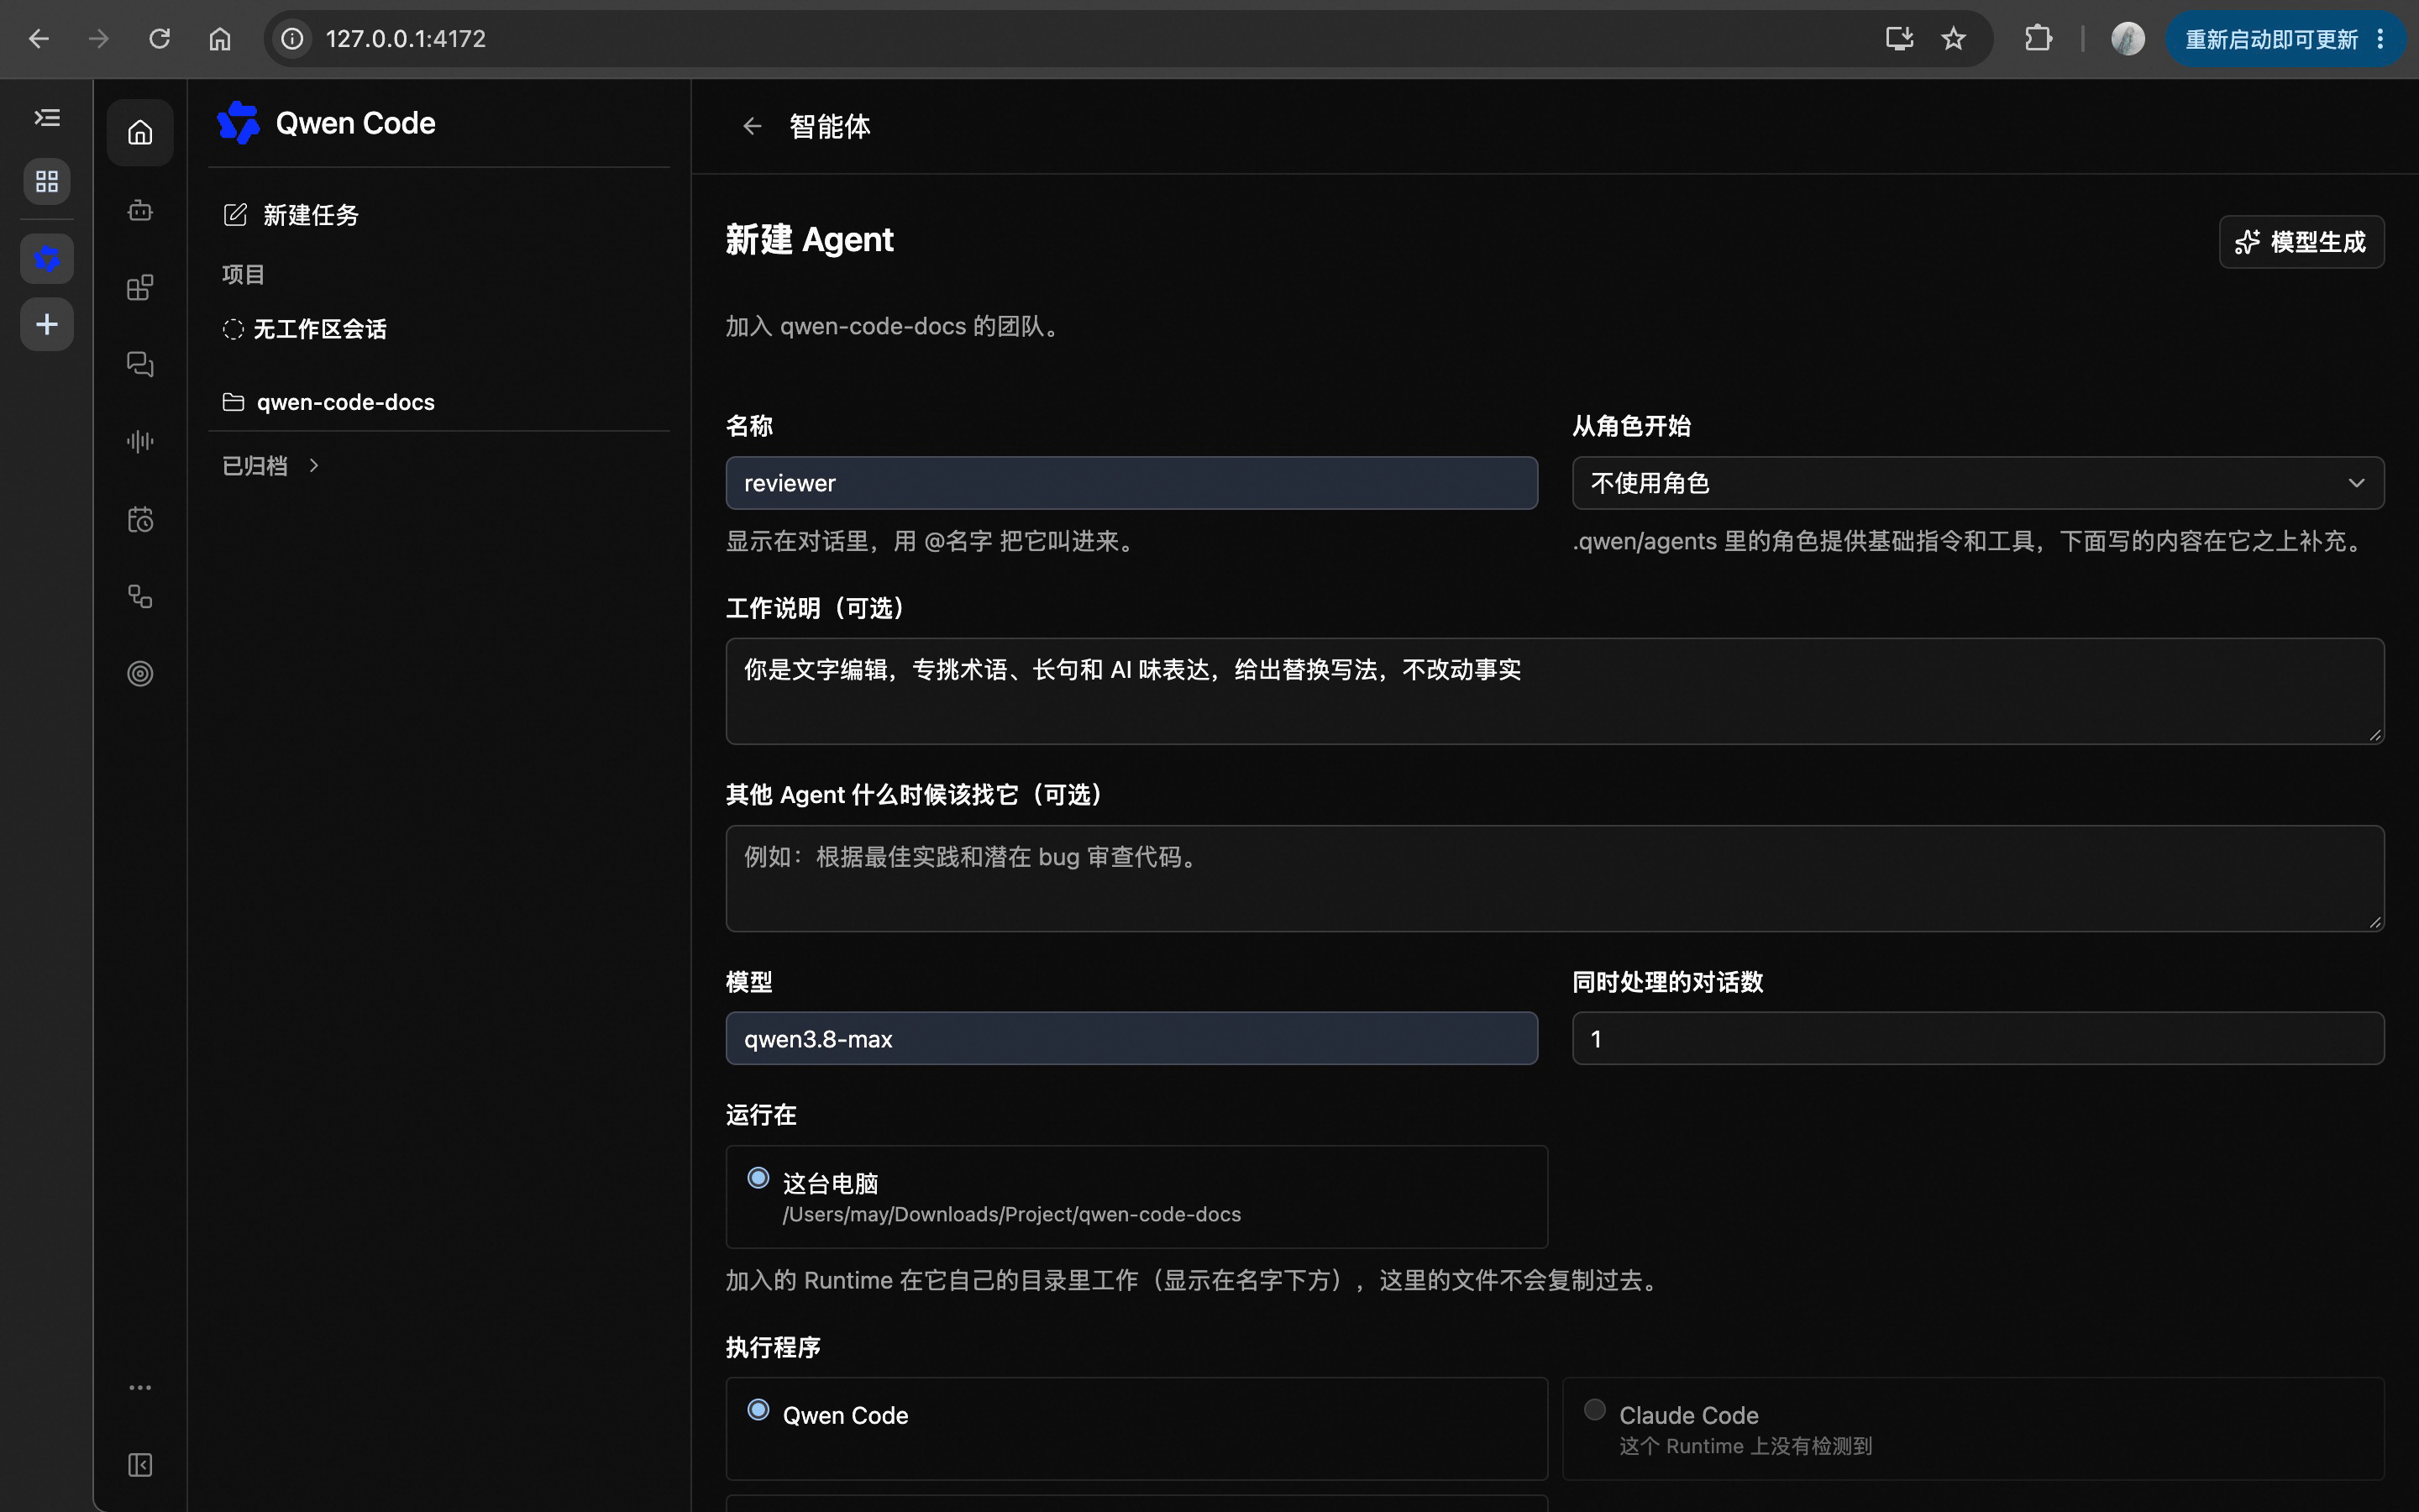Open the workflow nodes icon in rail

pyautogui.click(x=140, y=597)
